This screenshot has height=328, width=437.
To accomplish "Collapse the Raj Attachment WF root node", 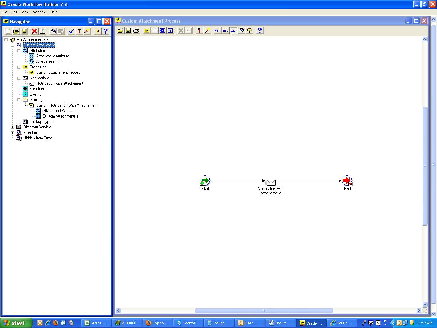I will tap(5, 39).
